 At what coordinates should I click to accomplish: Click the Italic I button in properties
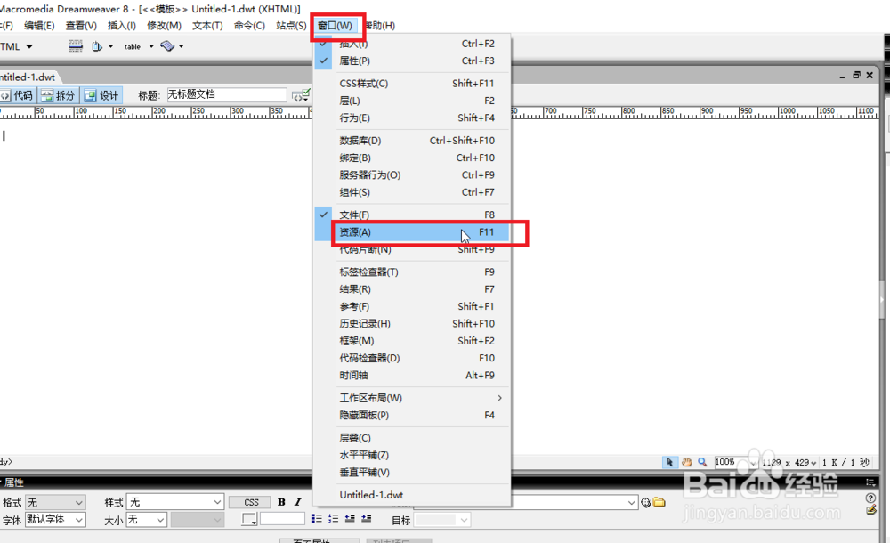[x=297, y=502]
